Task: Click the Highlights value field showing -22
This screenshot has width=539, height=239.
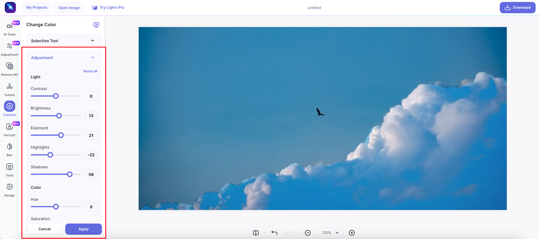Action: (x=91, y=155)
